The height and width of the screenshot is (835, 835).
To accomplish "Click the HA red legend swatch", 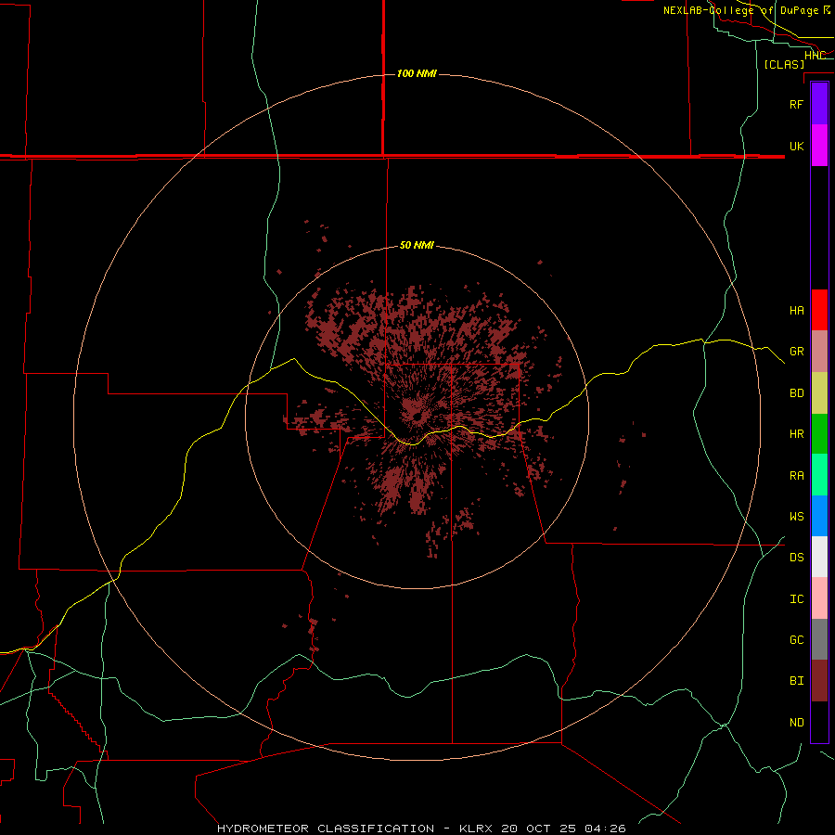I will point(819,310).
